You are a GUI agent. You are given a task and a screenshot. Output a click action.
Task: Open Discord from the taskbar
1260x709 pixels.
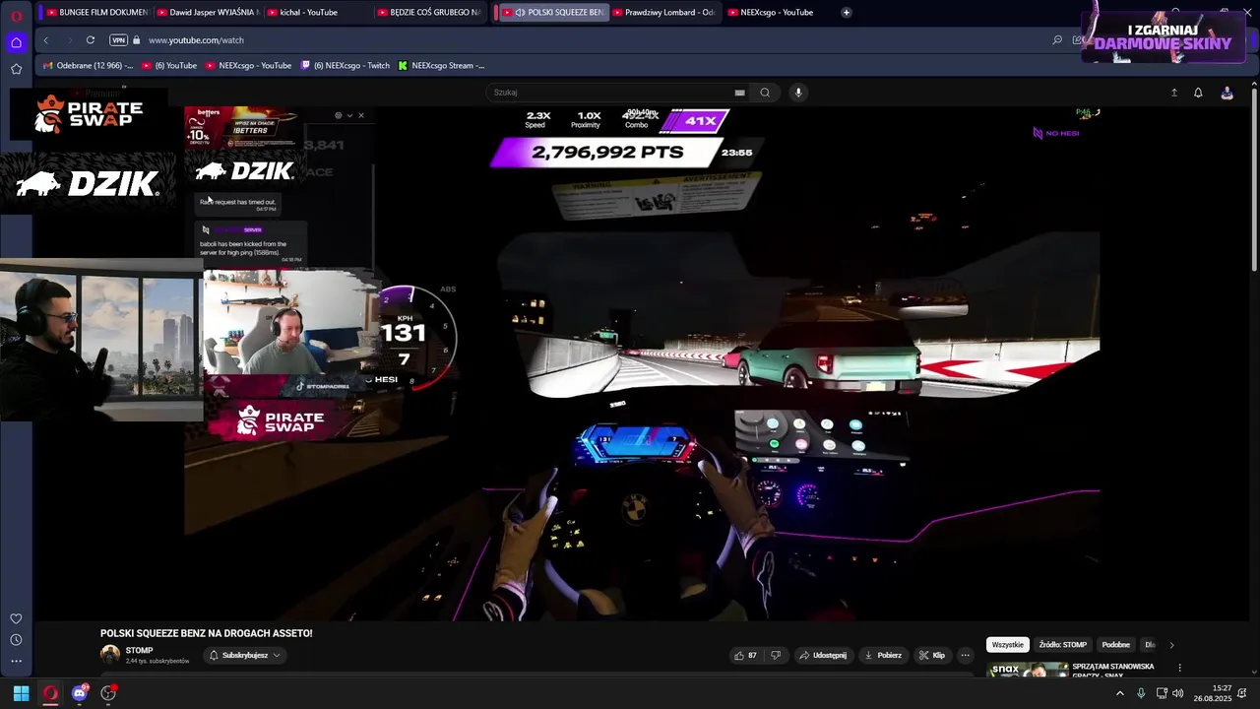coord(80,693)
